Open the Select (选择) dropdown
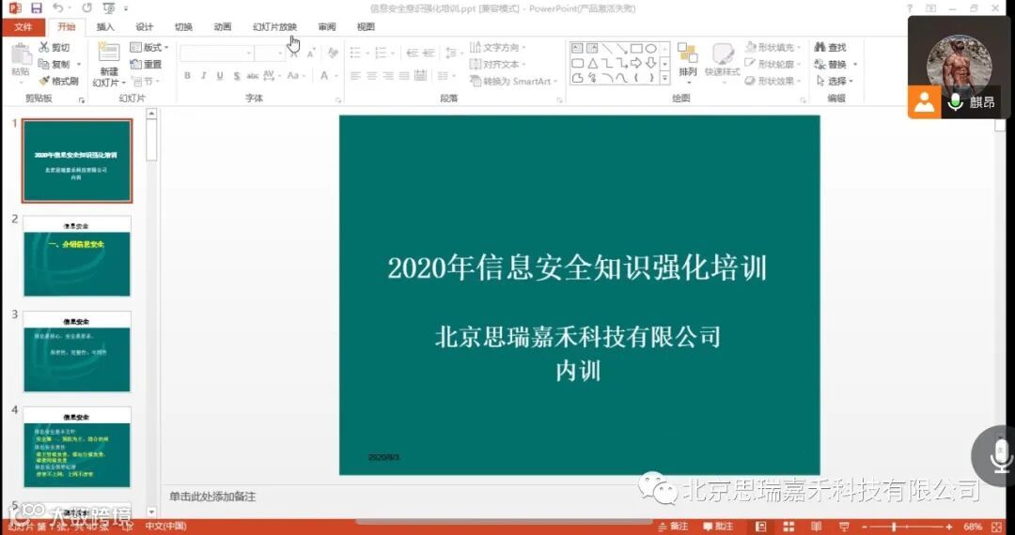The width and height of the screenshot is (1015, 535). pyautogui.click(x=835, y=82)
